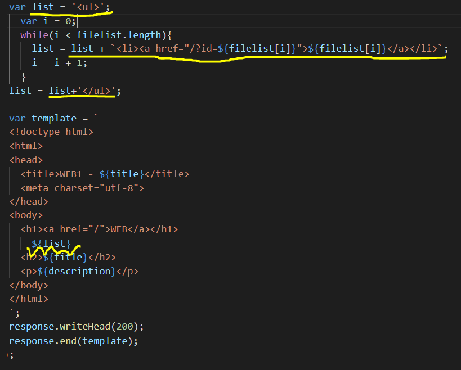461x370 pixels.
Task: Click the line "var list = '<ul>';"
Action: click(60, 7)
